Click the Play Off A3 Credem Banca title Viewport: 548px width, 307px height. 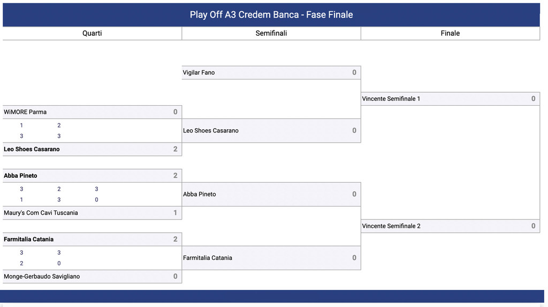click(271, 14)
